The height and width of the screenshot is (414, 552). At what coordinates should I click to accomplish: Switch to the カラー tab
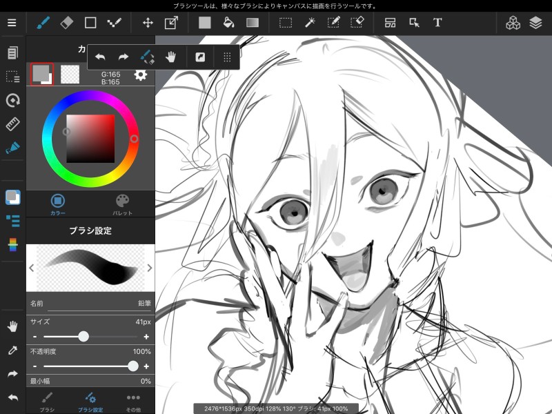(58, 204)
